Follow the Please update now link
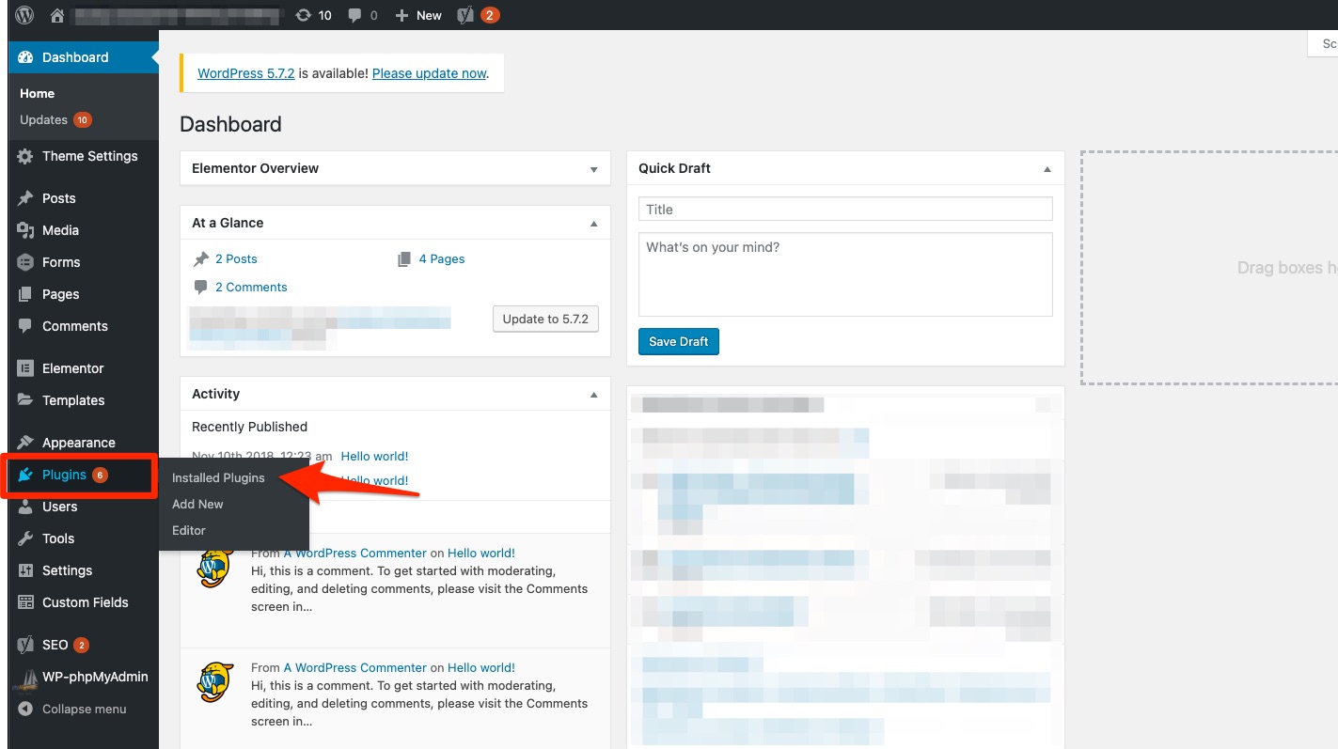 pyautogui.click(x=429, y=73)
